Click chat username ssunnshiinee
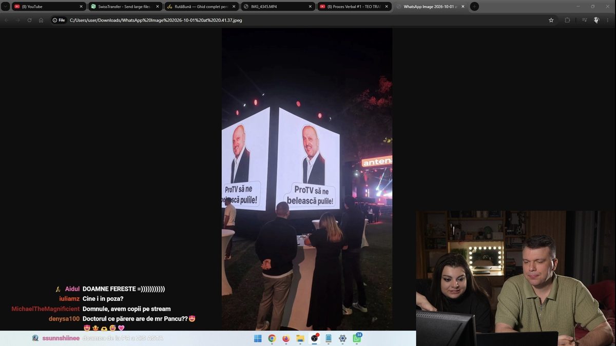The image size is (616, 346). point(61,338)
